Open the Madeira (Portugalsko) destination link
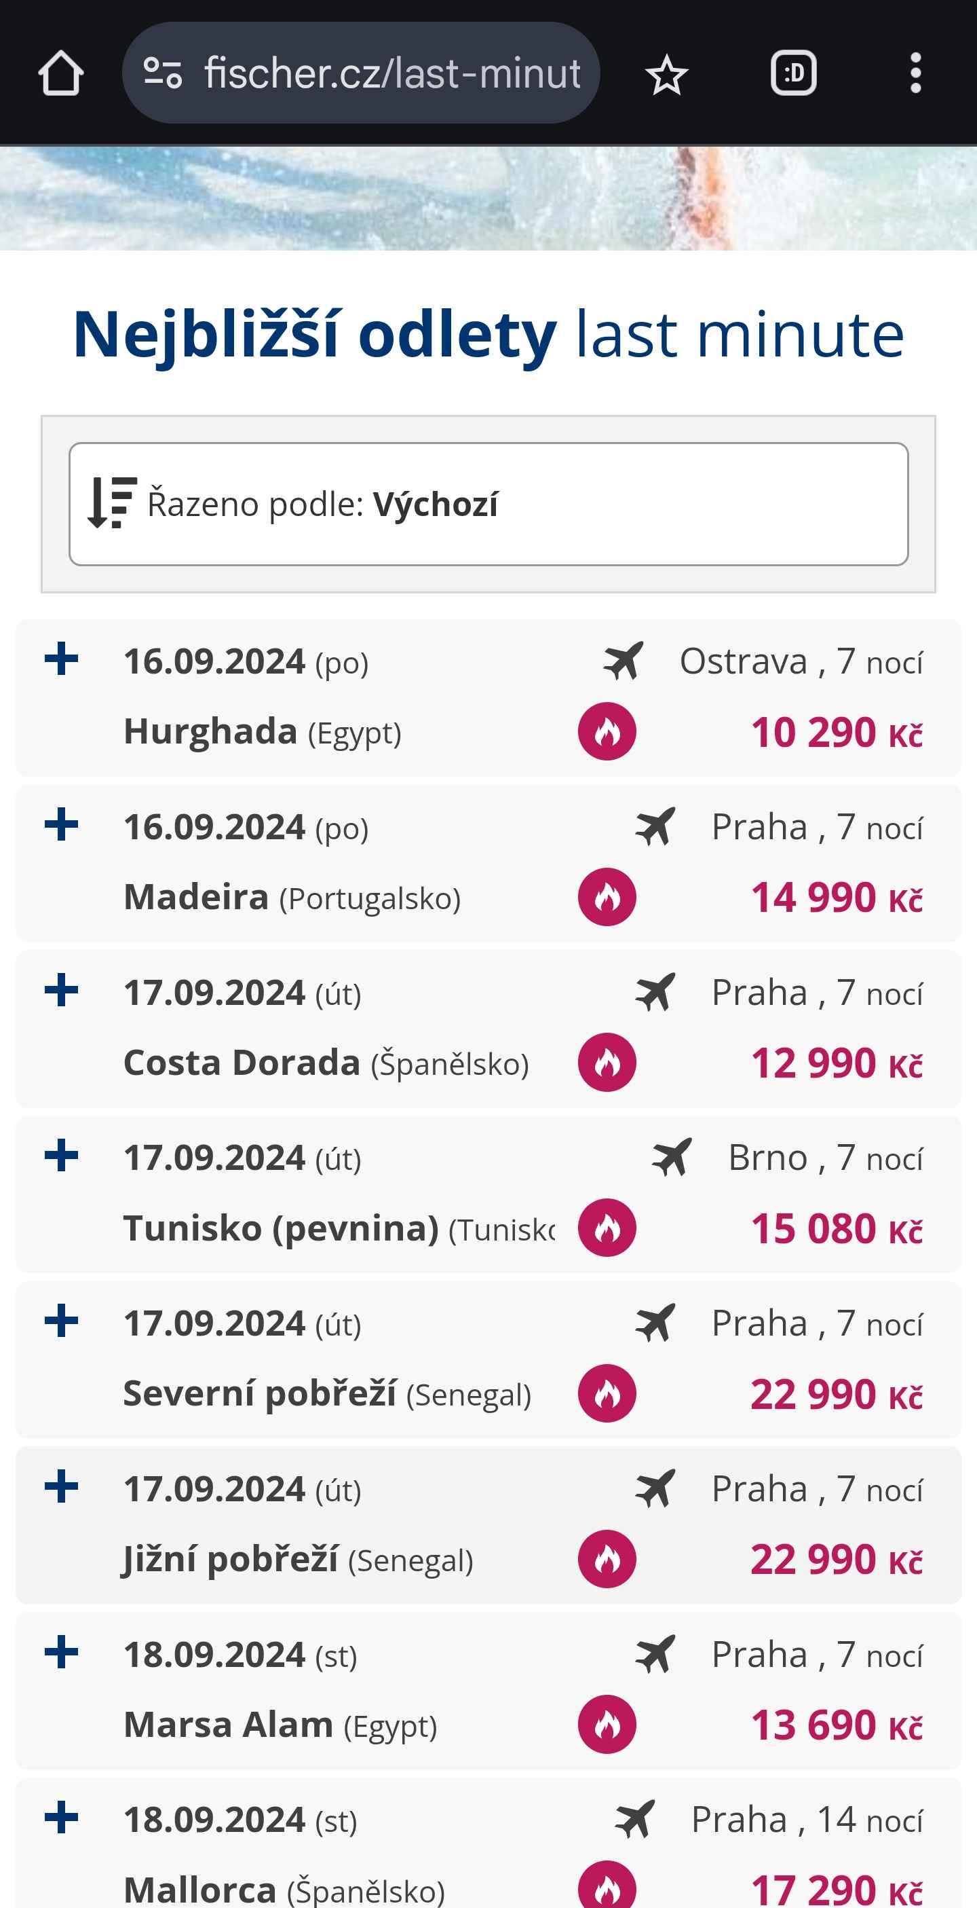Viewport: 977px width, 1908px height. 292,897
